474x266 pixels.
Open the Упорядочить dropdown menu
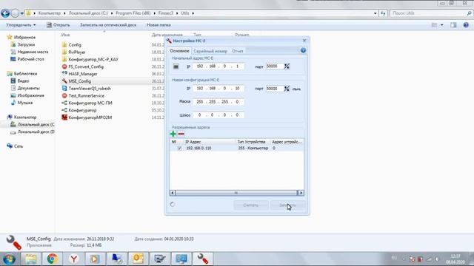(21, 25)
